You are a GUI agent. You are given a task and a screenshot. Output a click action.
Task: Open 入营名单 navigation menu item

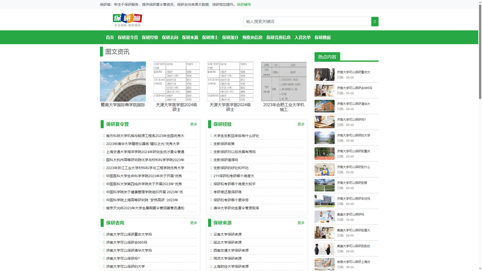[303, 37]
